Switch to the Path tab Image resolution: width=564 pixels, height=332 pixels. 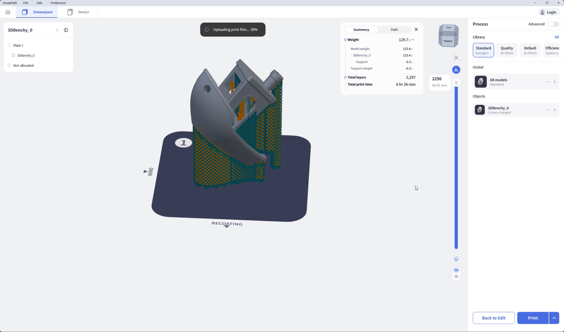(x=394, y=30)
